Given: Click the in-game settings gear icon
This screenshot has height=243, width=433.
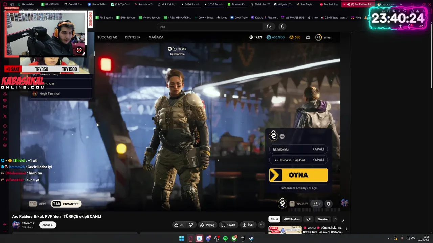Looking at the screenshot, I should (328, 204).
